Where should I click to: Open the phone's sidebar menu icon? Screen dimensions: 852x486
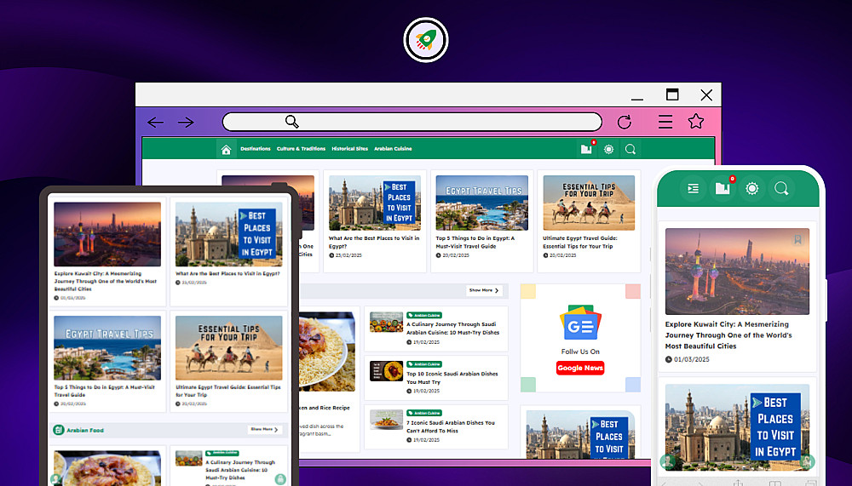[693, 188]
